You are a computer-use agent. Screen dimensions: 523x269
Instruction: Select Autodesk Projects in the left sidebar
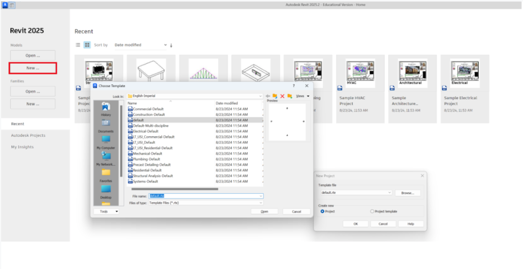[x=28, y=135]
